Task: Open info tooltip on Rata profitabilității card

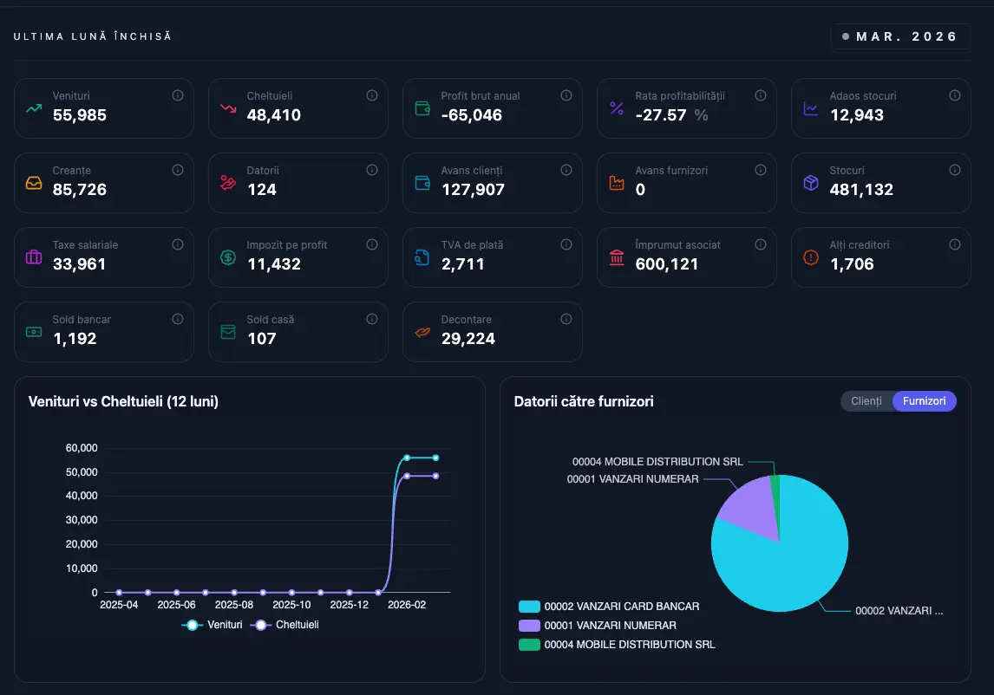Action: coord(761,95)
